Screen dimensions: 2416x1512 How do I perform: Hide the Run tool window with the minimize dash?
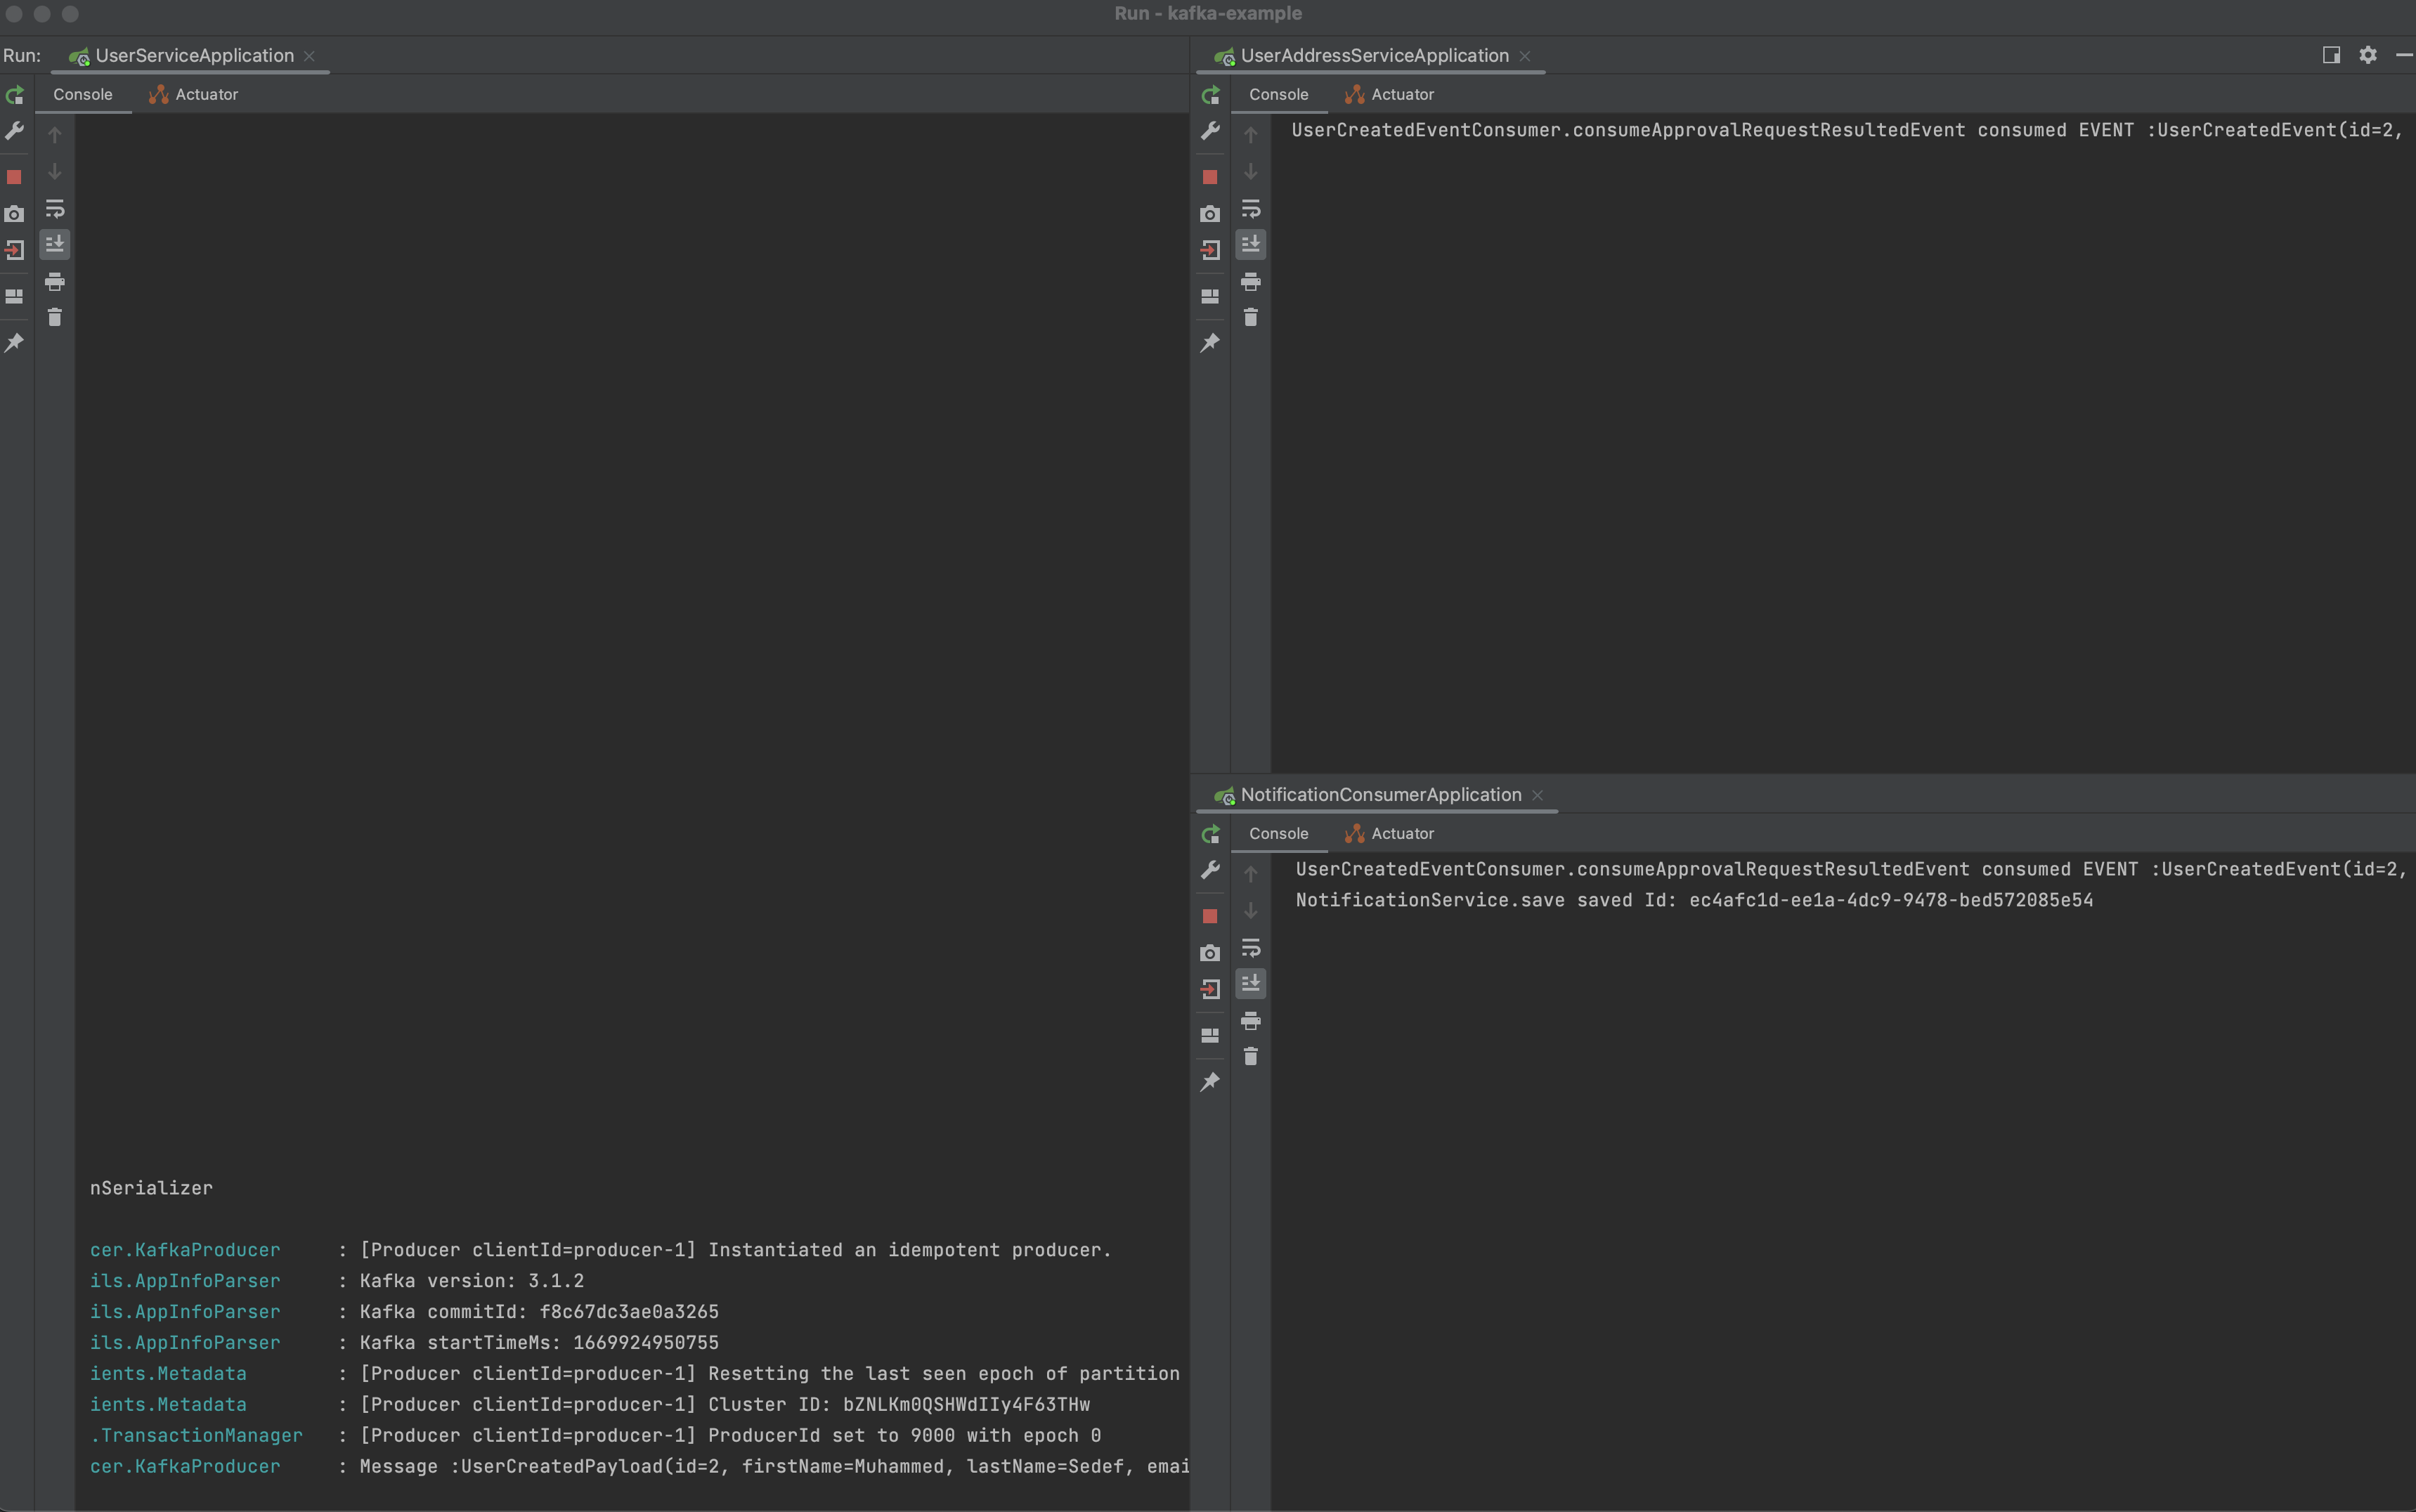pyautogui.click(x=2403, y=55)
